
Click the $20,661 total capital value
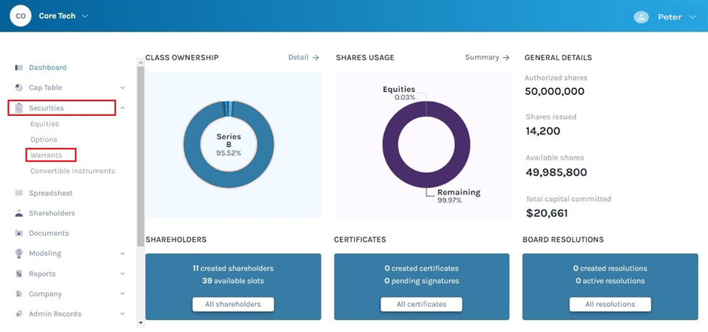point(547,213)
